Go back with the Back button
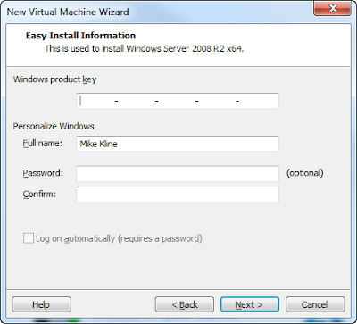 [x=185, y=304]
